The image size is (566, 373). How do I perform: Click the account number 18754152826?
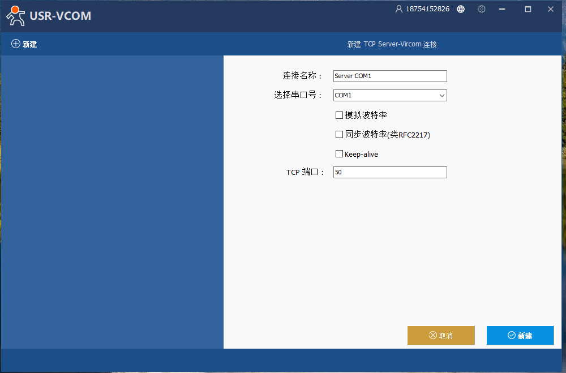[x=427, y=9]
